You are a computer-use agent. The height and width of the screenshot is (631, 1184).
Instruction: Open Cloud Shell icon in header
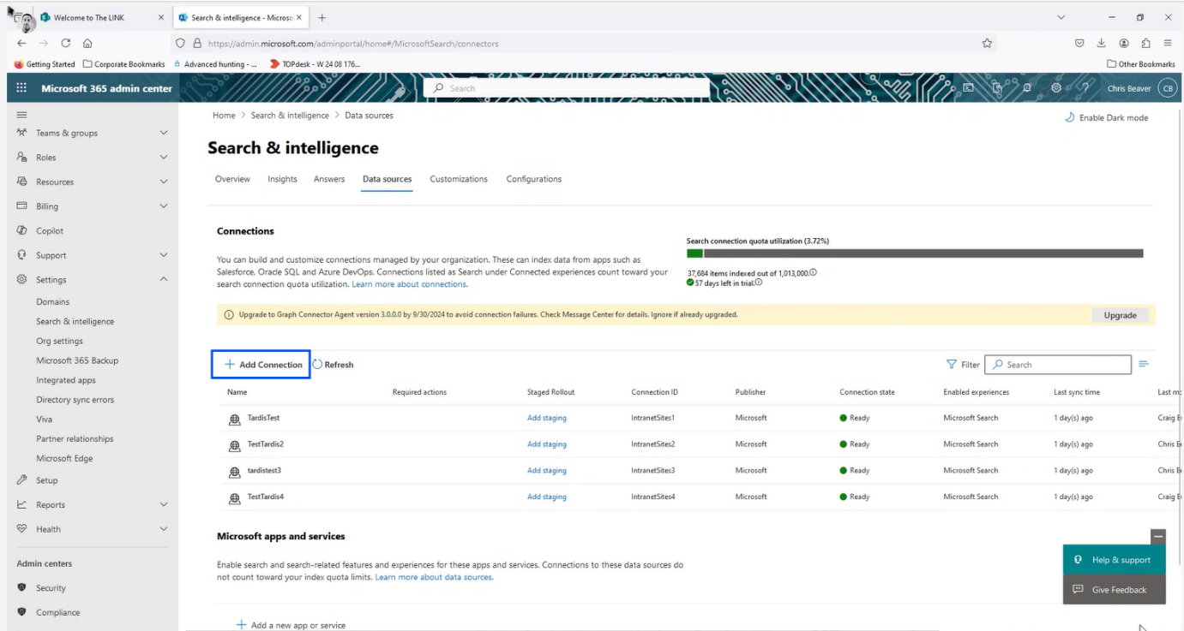[968, 88]
